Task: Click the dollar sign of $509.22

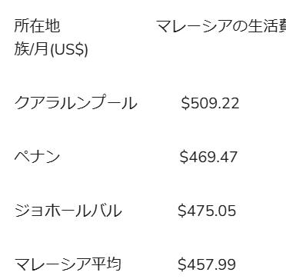Action: [185, 103]
